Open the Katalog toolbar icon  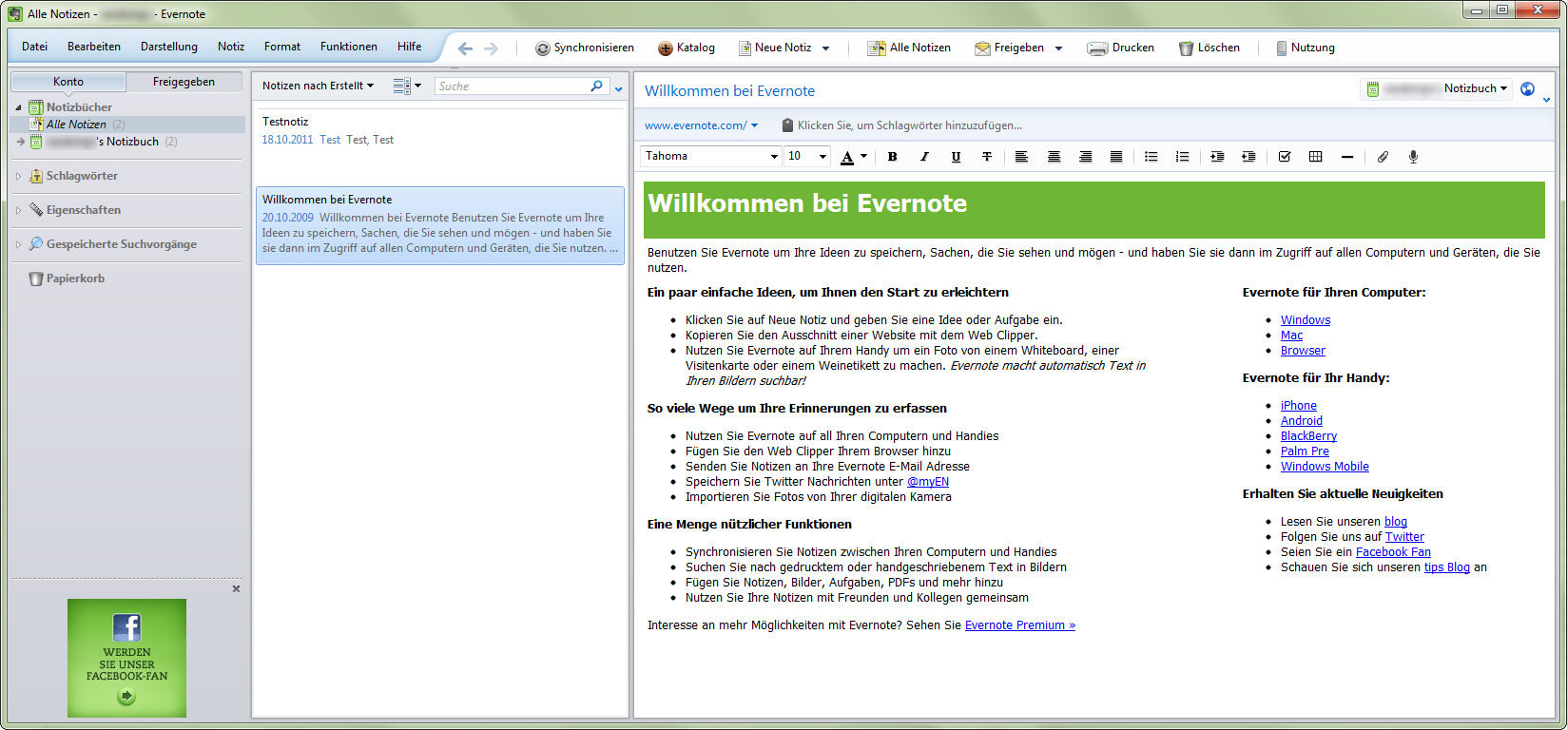click(x=666, y=48)
